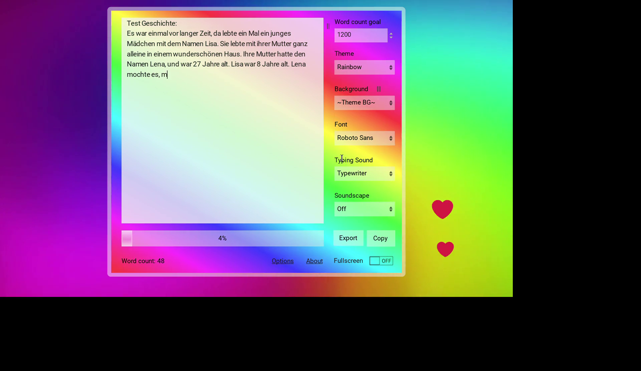
Task: Click the 'Test Geschichte:' heading line
Action: point(152,24)
